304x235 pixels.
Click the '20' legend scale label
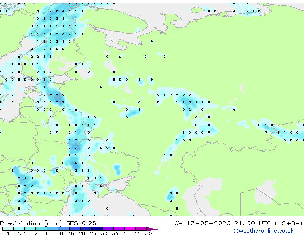pyautogui.click(x=82, y=233)
